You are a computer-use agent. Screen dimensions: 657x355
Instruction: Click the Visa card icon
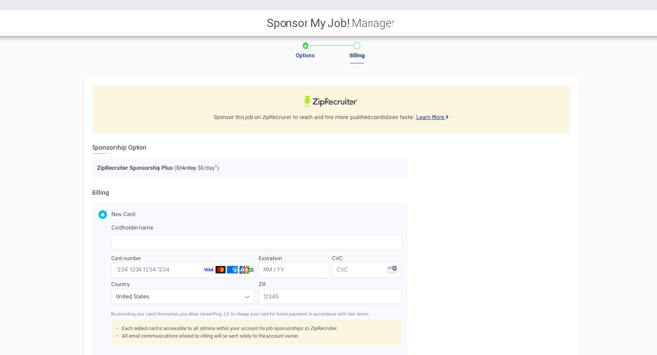(209, 270)
